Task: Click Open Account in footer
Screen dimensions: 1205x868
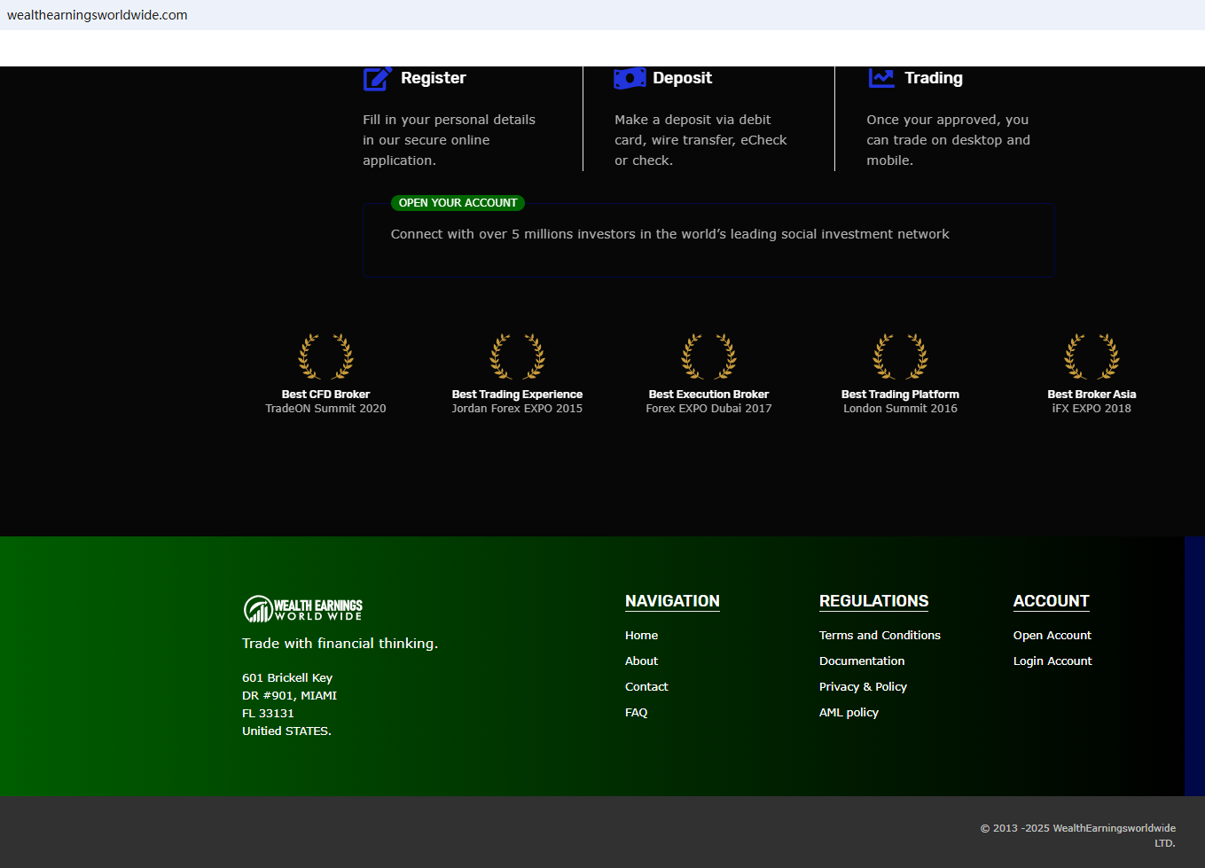Action: [1052, 636]
